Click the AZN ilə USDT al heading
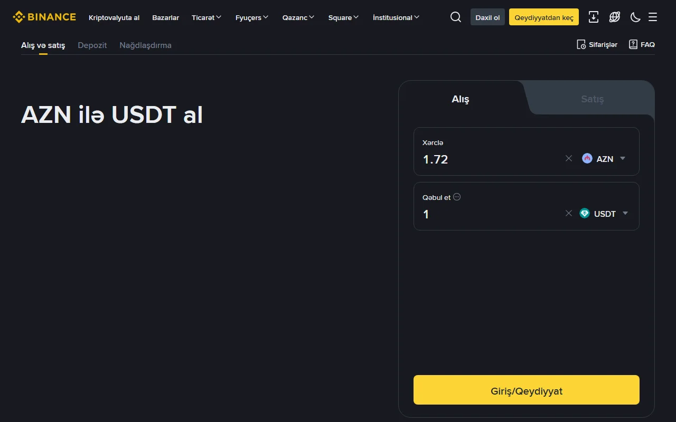The image size is (676, 422). (112, 115)
